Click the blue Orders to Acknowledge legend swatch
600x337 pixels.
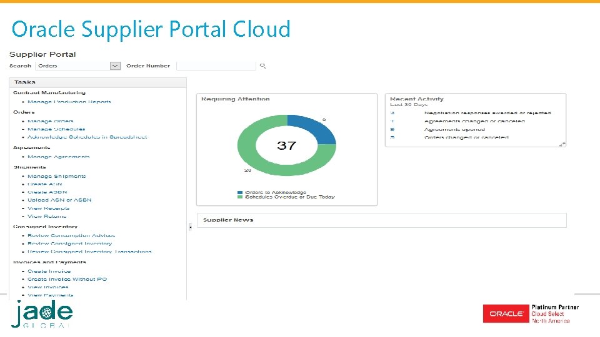click(240, 193)
